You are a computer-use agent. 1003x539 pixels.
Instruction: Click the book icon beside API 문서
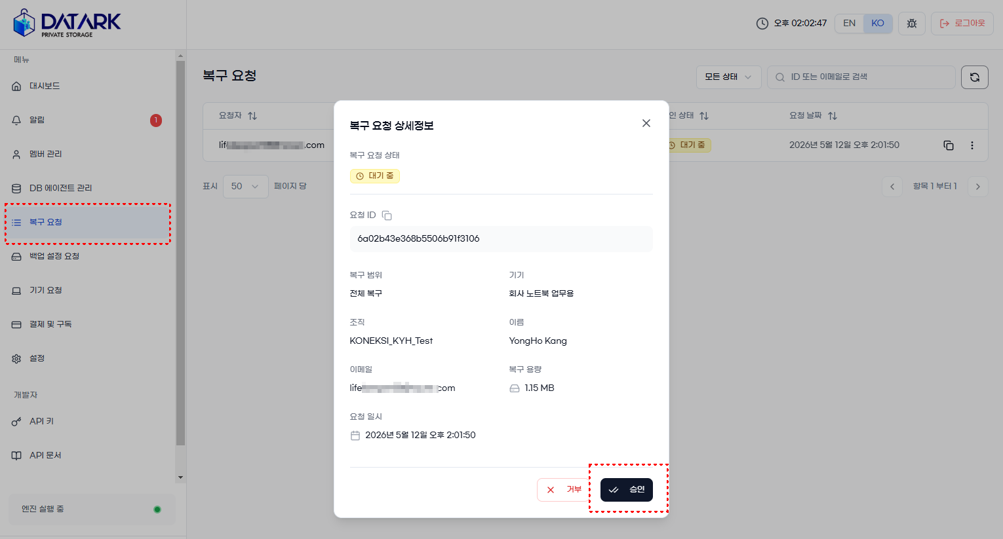[16, 456]
